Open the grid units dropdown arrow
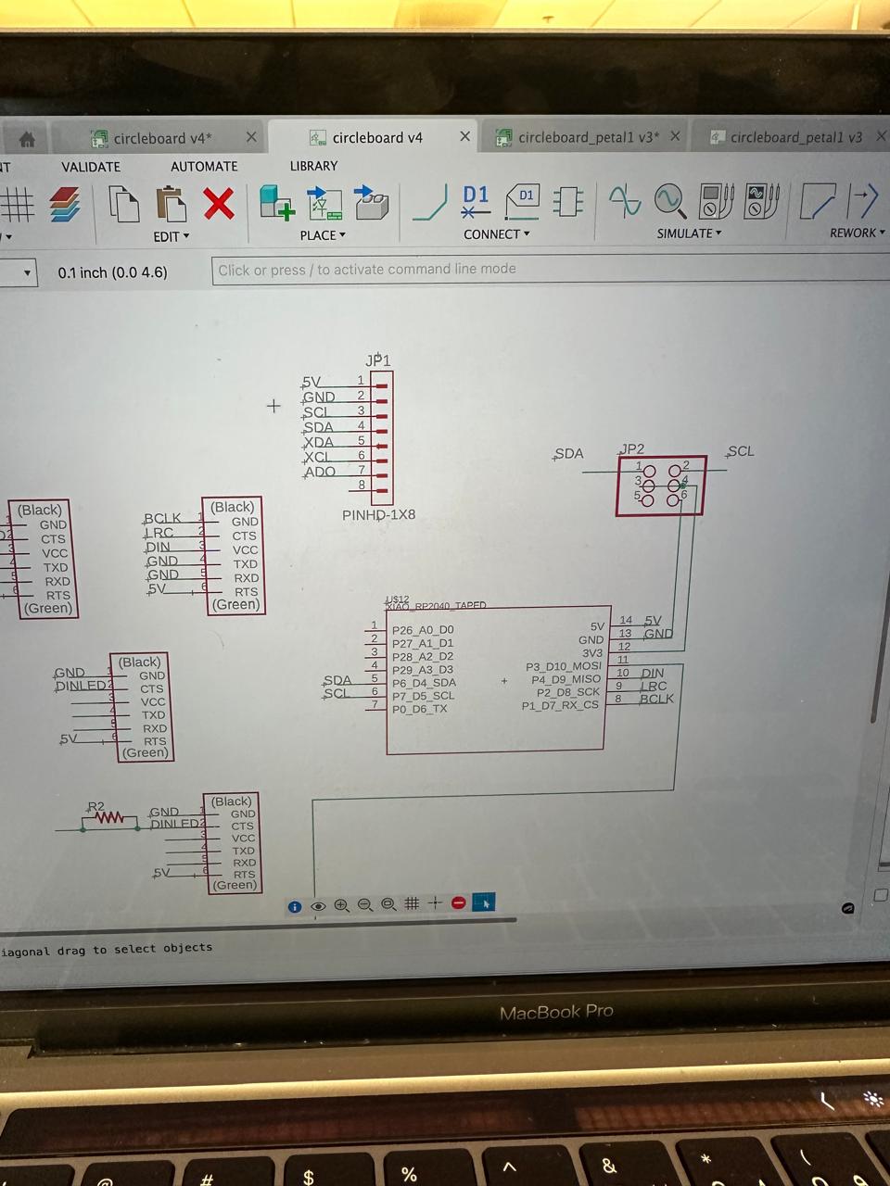Viewport: 890px width, 1186px height. [x=26, y=272]
